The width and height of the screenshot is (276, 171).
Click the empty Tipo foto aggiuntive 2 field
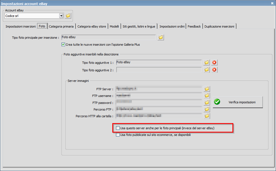[x=159, y=70]
